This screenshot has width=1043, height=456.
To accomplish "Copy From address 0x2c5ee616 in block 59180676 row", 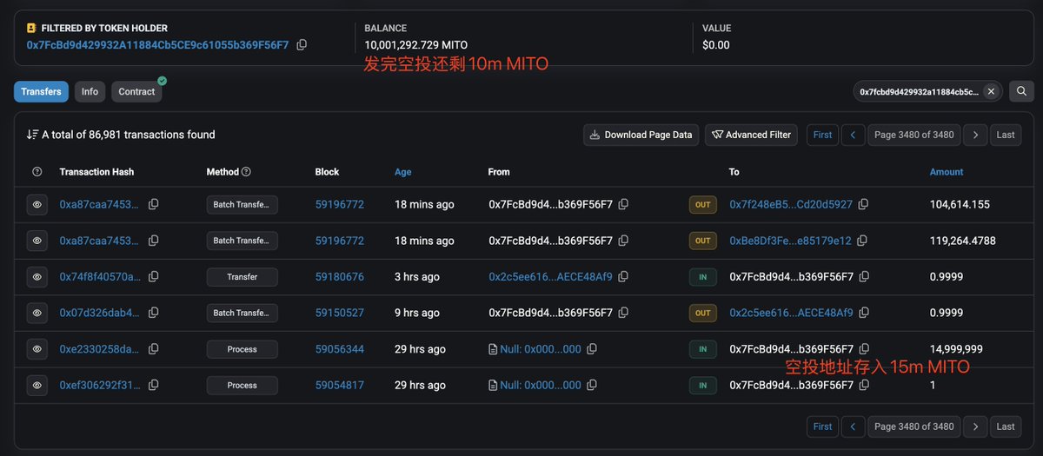I will 623,277.
